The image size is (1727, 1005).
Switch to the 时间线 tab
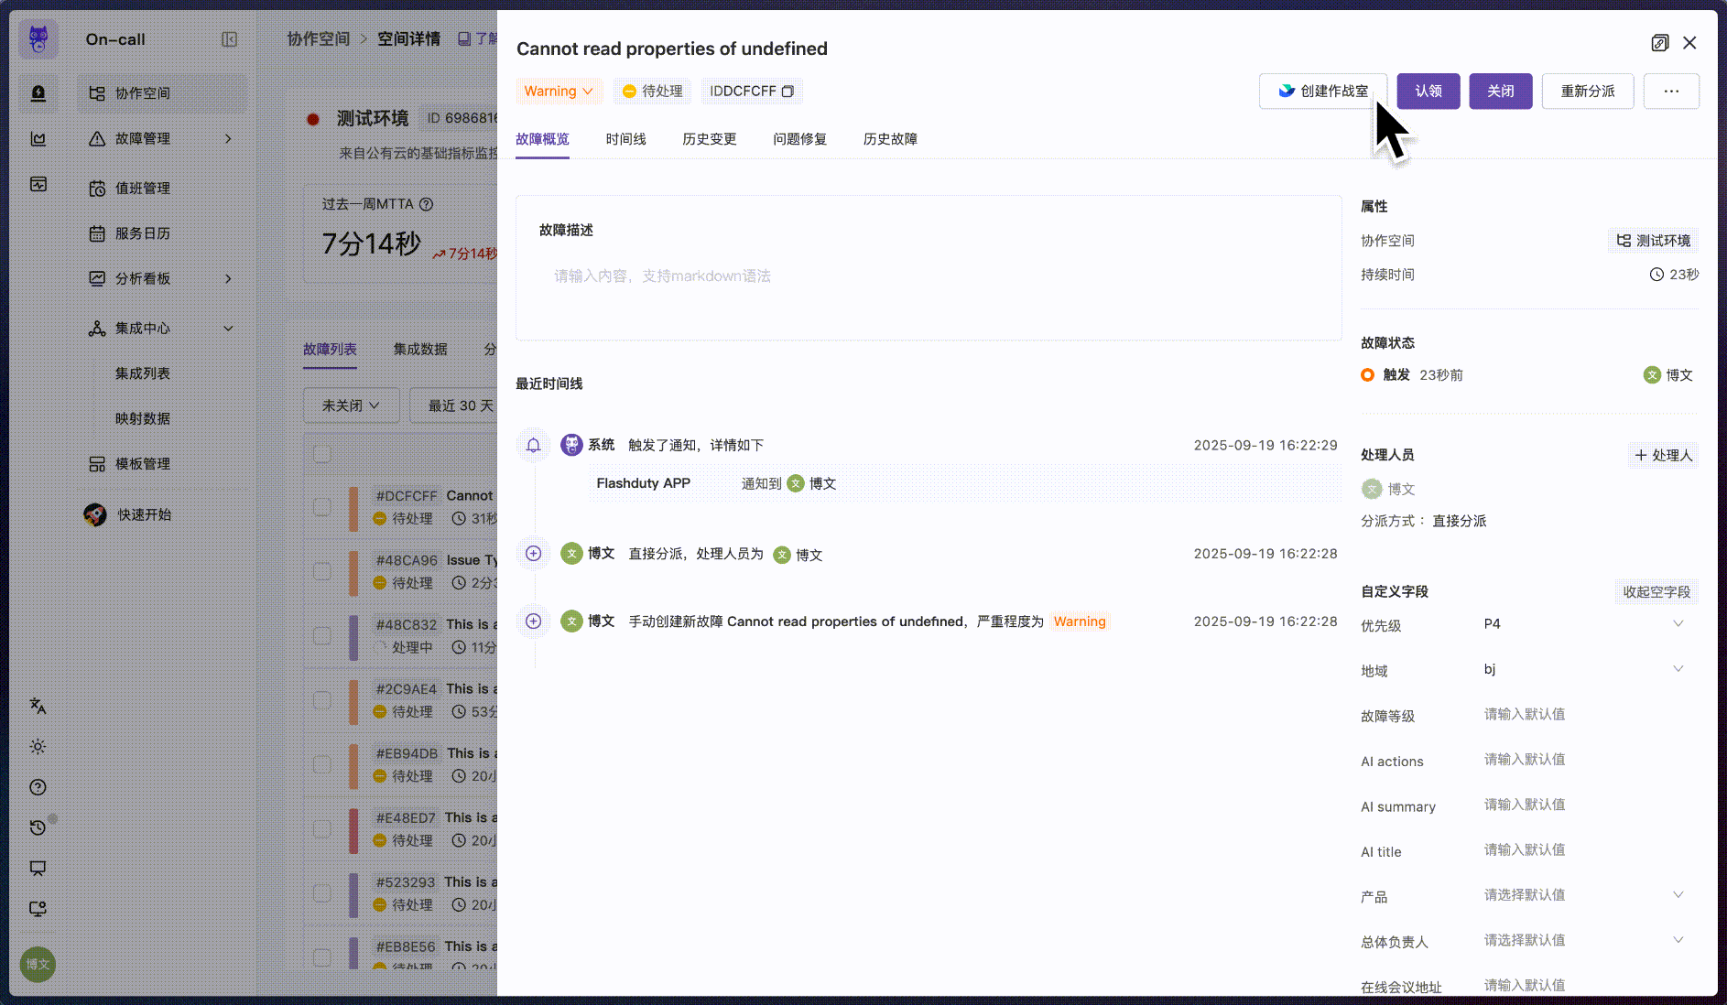(625, 139)
